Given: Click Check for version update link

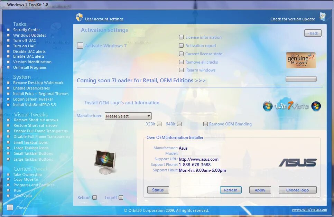Looking at the screenshot, I should [x=293, y=19].
